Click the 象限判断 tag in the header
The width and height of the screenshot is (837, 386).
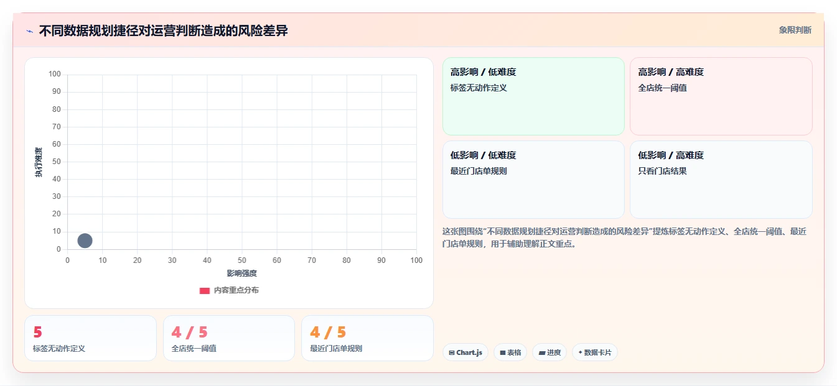(795, 30)
